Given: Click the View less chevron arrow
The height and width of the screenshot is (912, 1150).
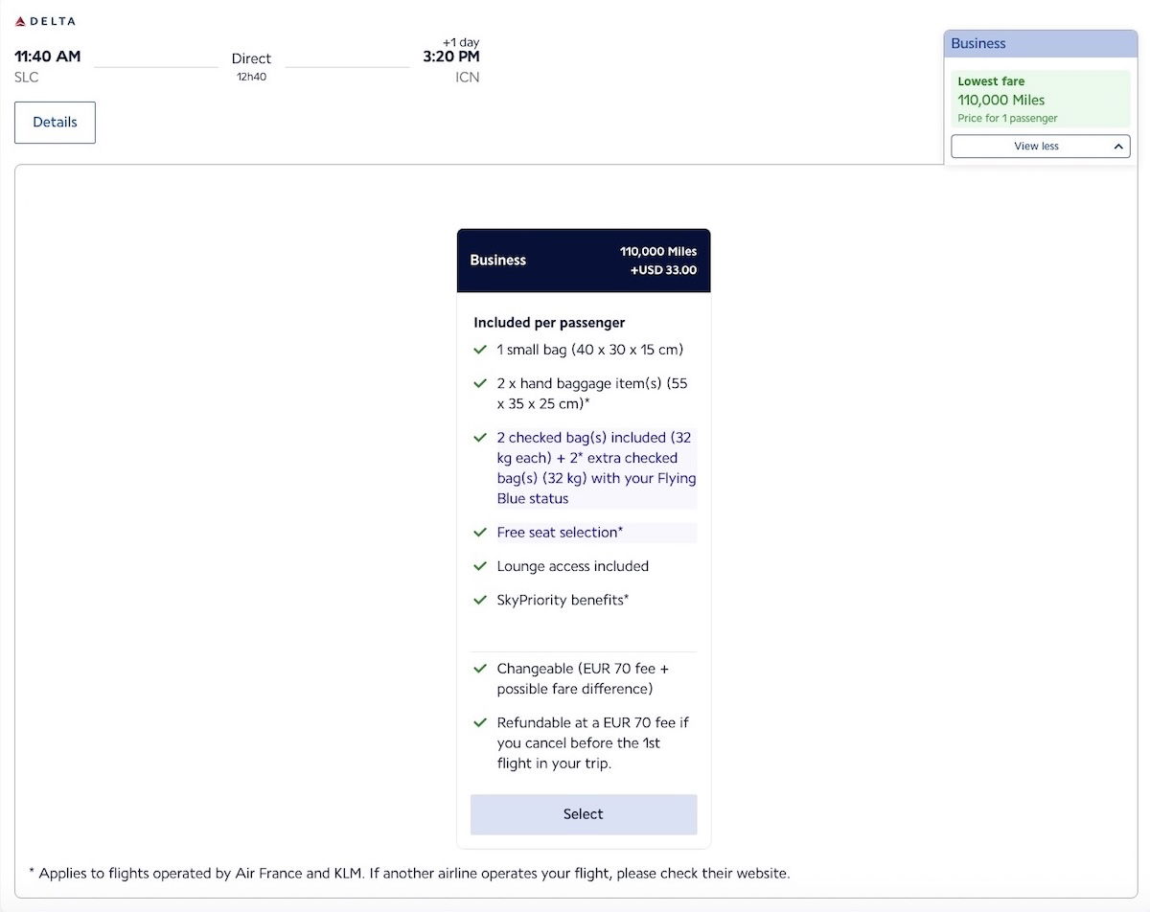Looking at the screenshot, I should (x=1118, y=147).
